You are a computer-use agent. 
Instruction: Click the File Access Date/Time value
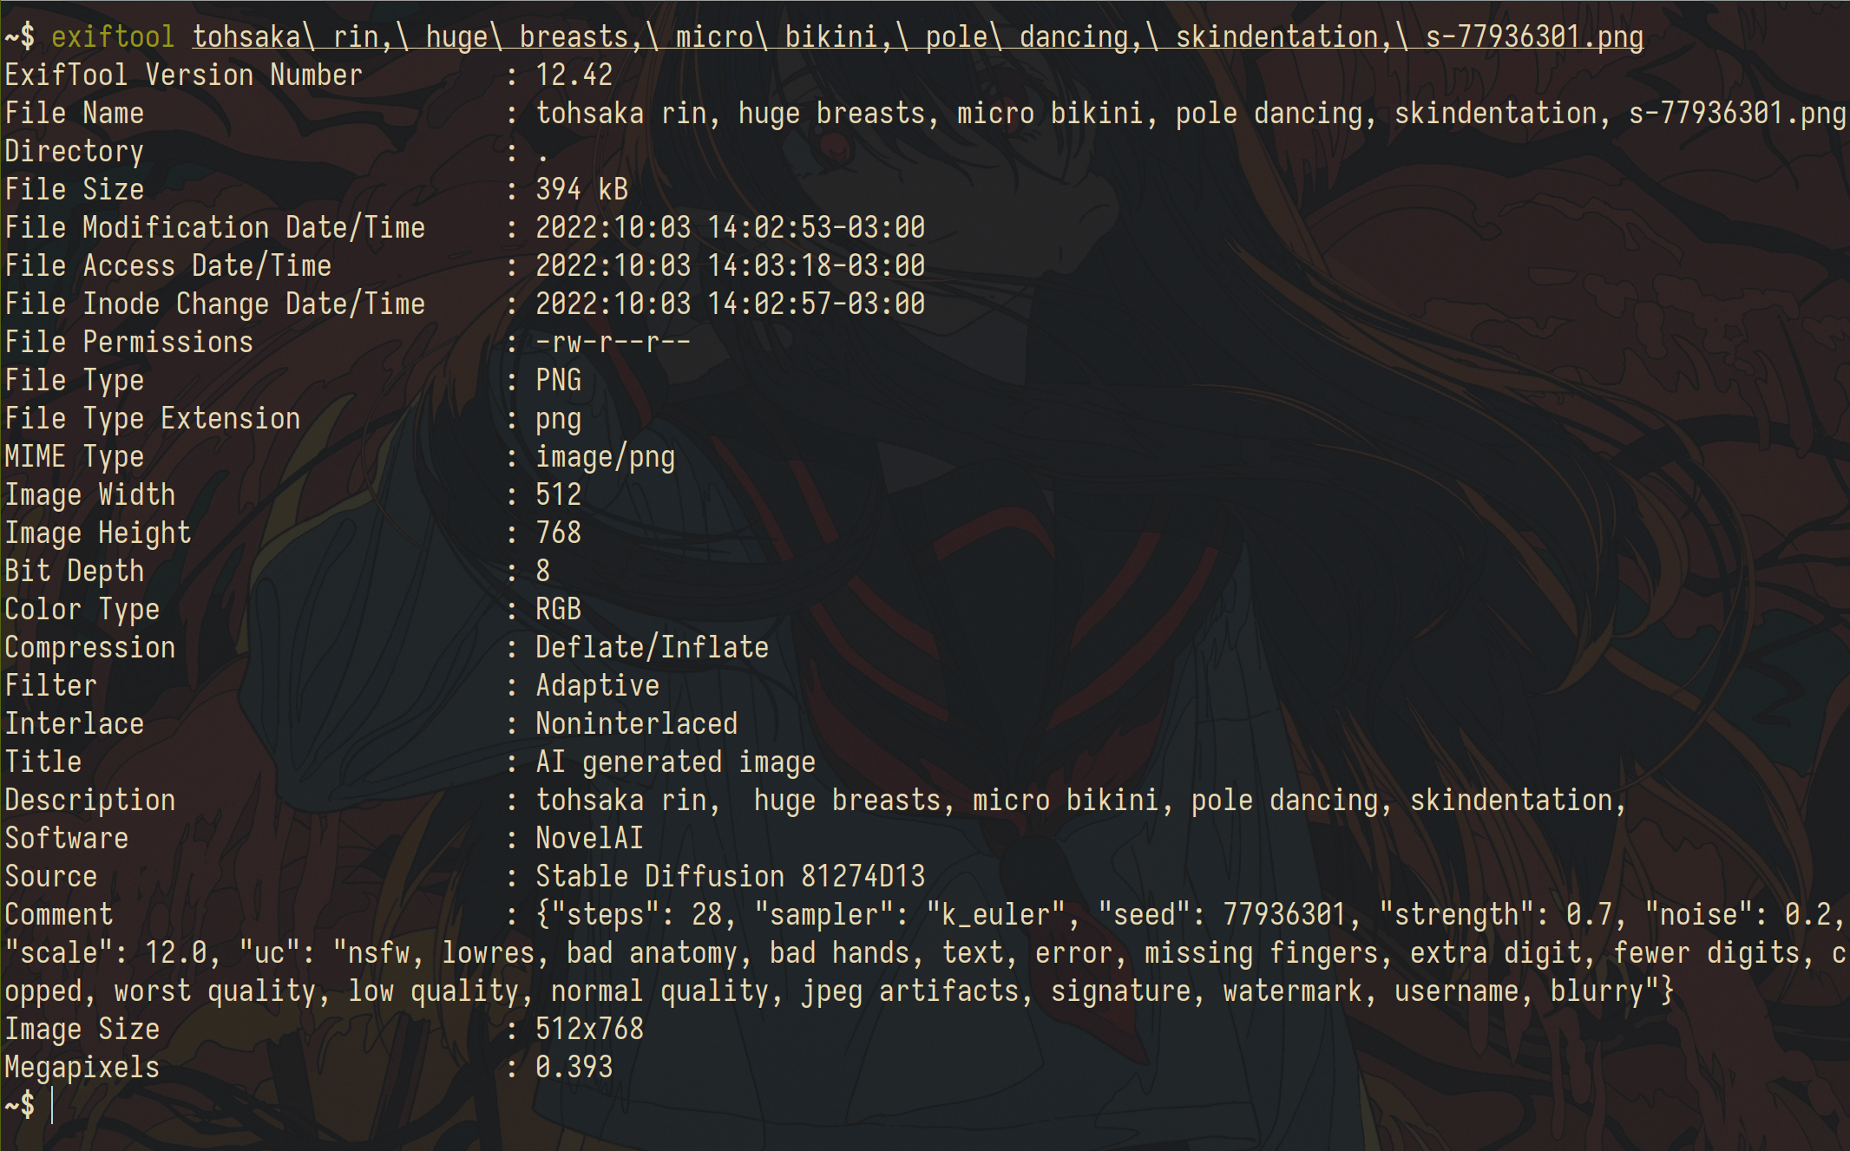(730, 265)
